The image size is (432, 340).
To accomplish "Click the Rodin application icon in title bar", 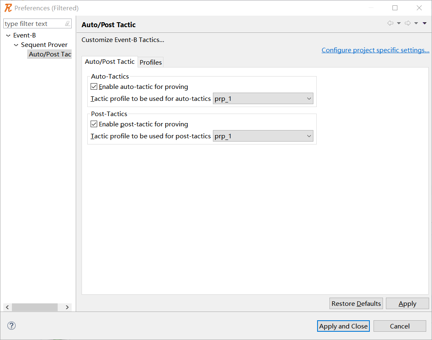I will click(x=8, y=8).
